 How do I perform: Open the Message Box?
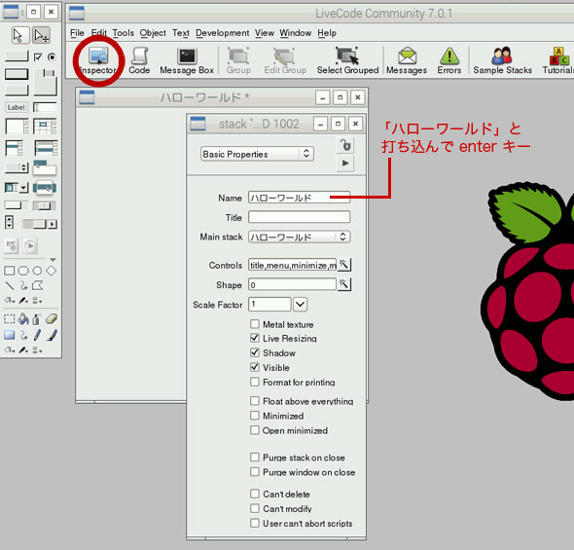[187, 61]
